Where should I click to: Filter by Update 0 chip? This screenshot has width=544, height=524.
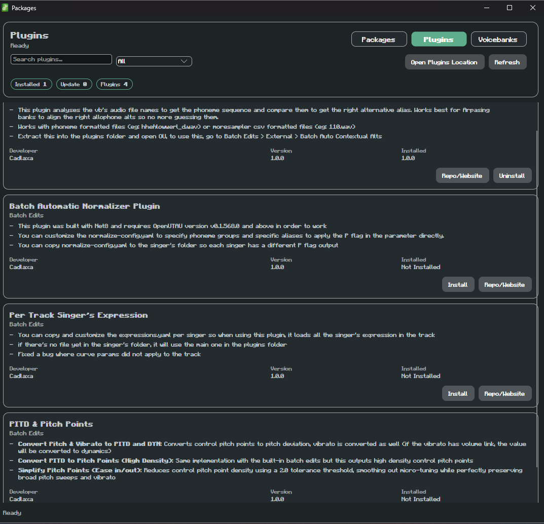[x=74, y=84]
